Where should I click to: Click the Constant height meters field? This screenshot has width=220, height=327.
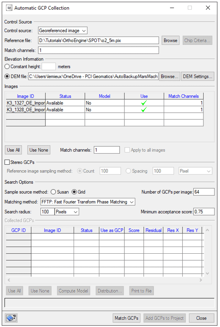click(x=49, y=67)
